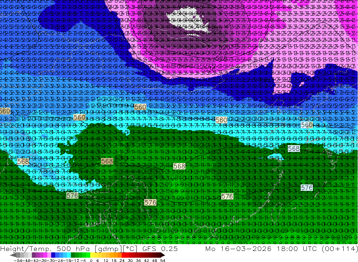Select the bright red legend swatch

point(124,255)
